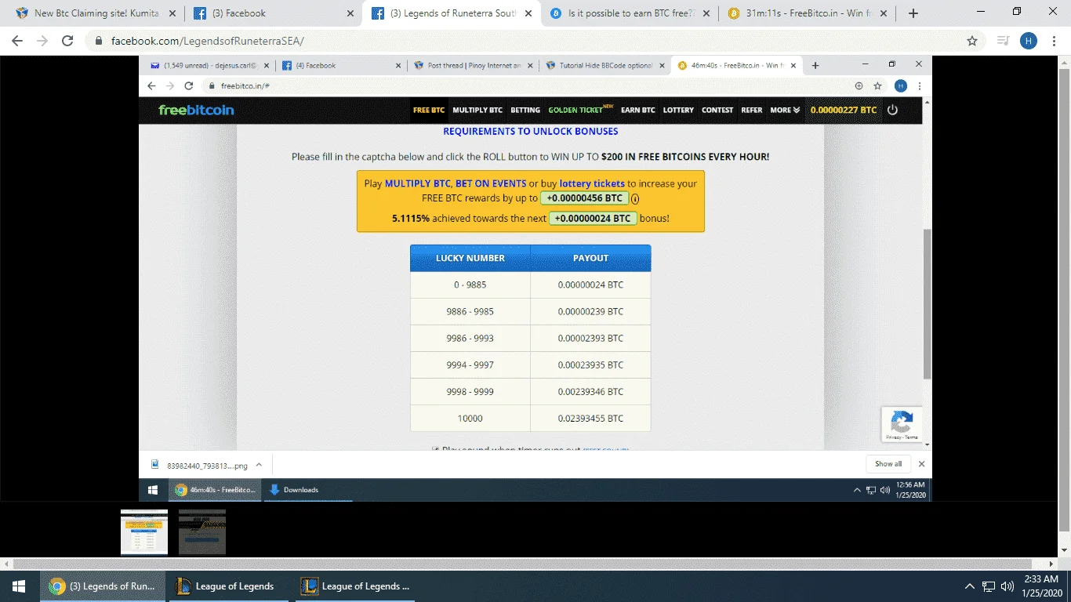Image resolution: width=1071 pixels, height=602 pixels.
Task: Select GOLDEN TICKET in freebitcoin navbar
Action: point(581,110)
